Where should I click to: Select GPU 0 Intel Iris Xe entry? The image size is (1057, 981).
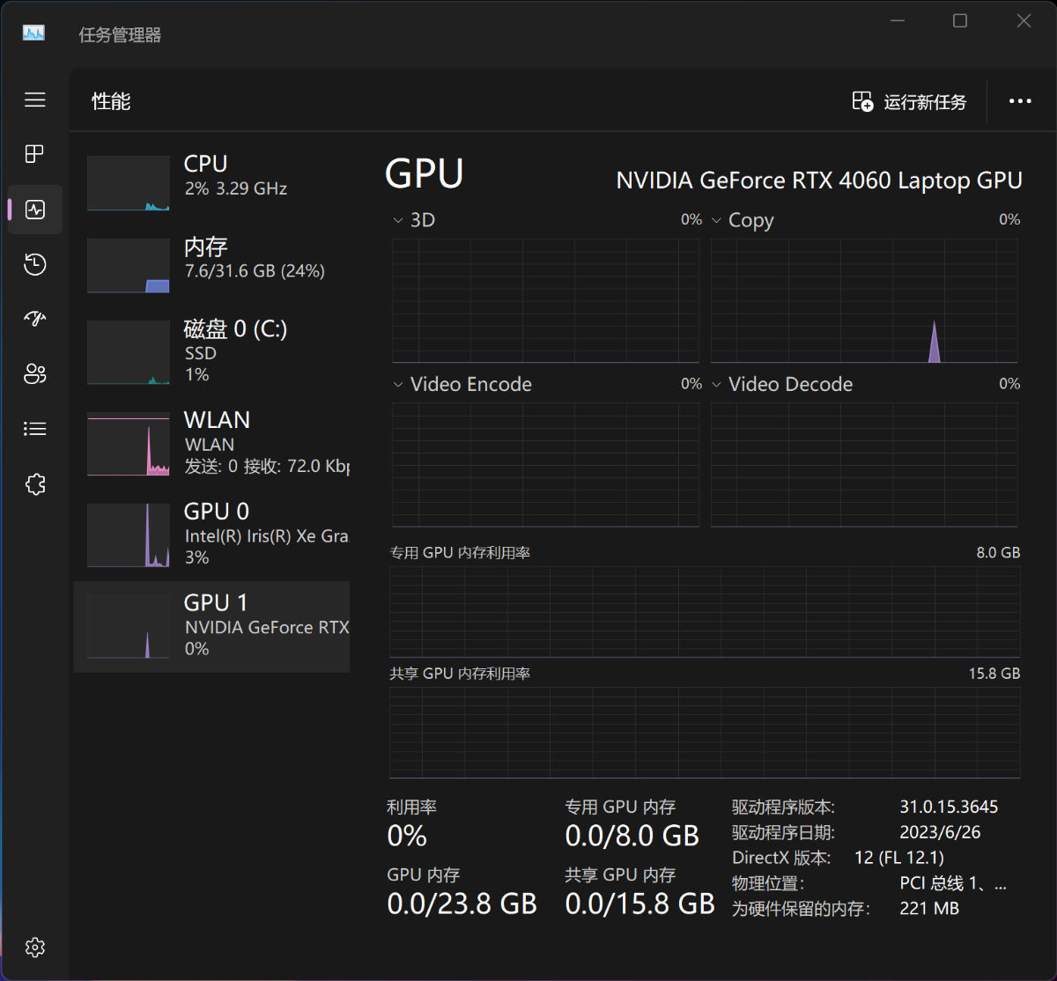coord(212,535)
